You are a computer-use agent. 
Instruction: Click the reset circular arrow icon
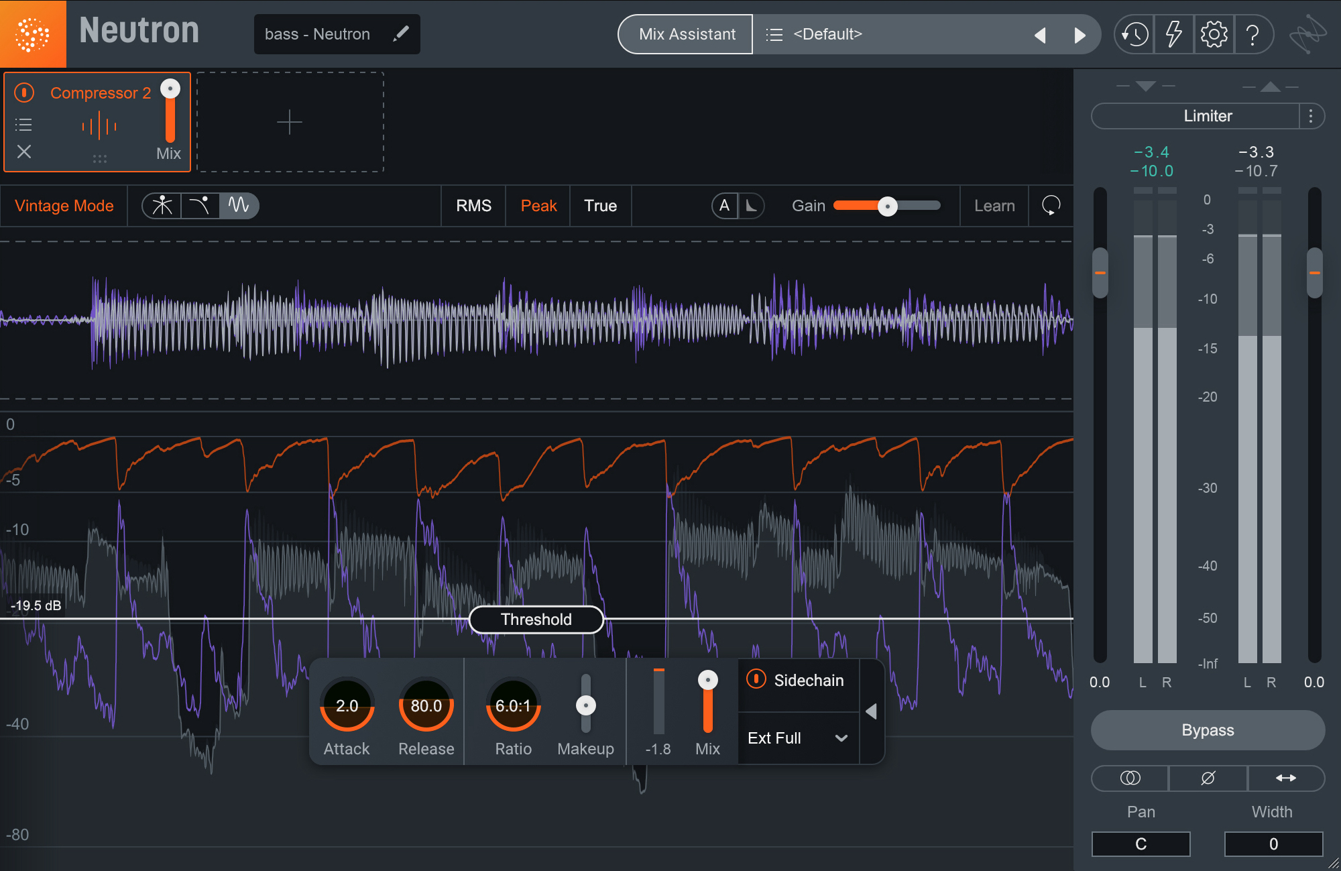point(1051,205)
